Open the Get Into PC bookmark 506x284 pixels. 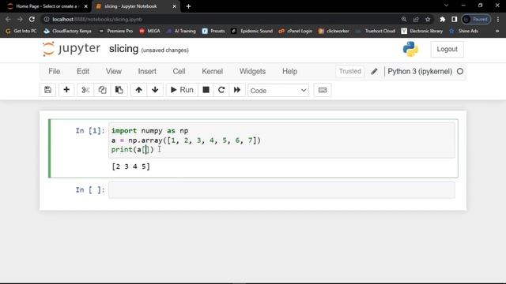21,31
